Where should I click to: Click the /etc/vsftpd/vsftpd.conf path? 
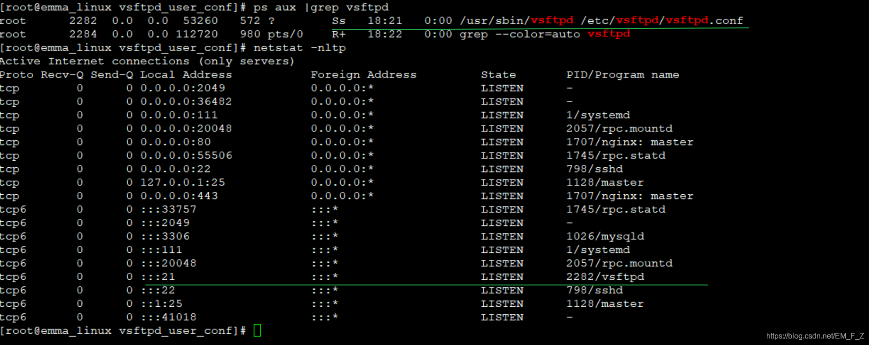click(662, 21)
